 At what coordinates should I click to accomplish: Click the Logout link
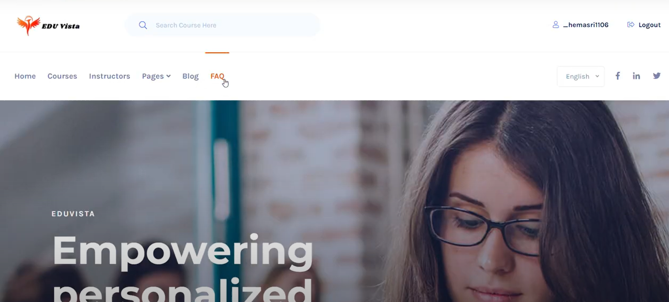pyautogui.click(x=649, y=25)
